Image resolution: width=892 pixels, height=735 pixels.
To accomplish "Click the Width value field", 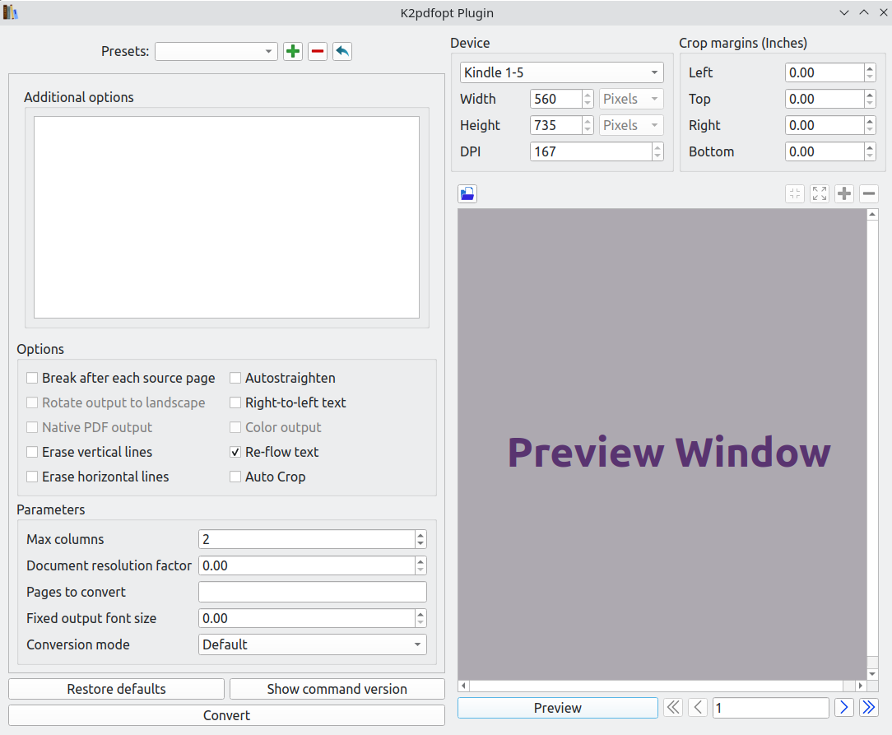I will coord(555,99).
